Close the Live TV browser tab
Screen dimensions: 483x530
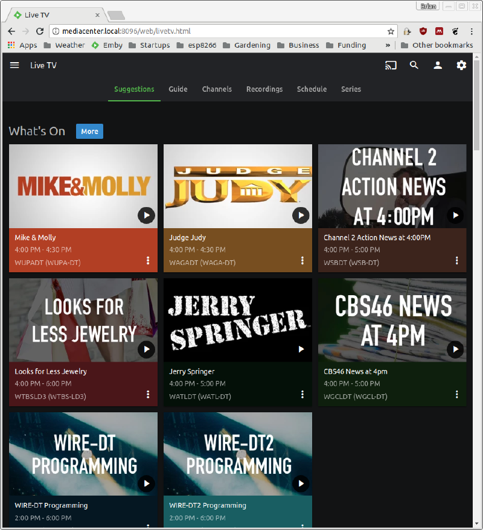[x=97, y=15]
